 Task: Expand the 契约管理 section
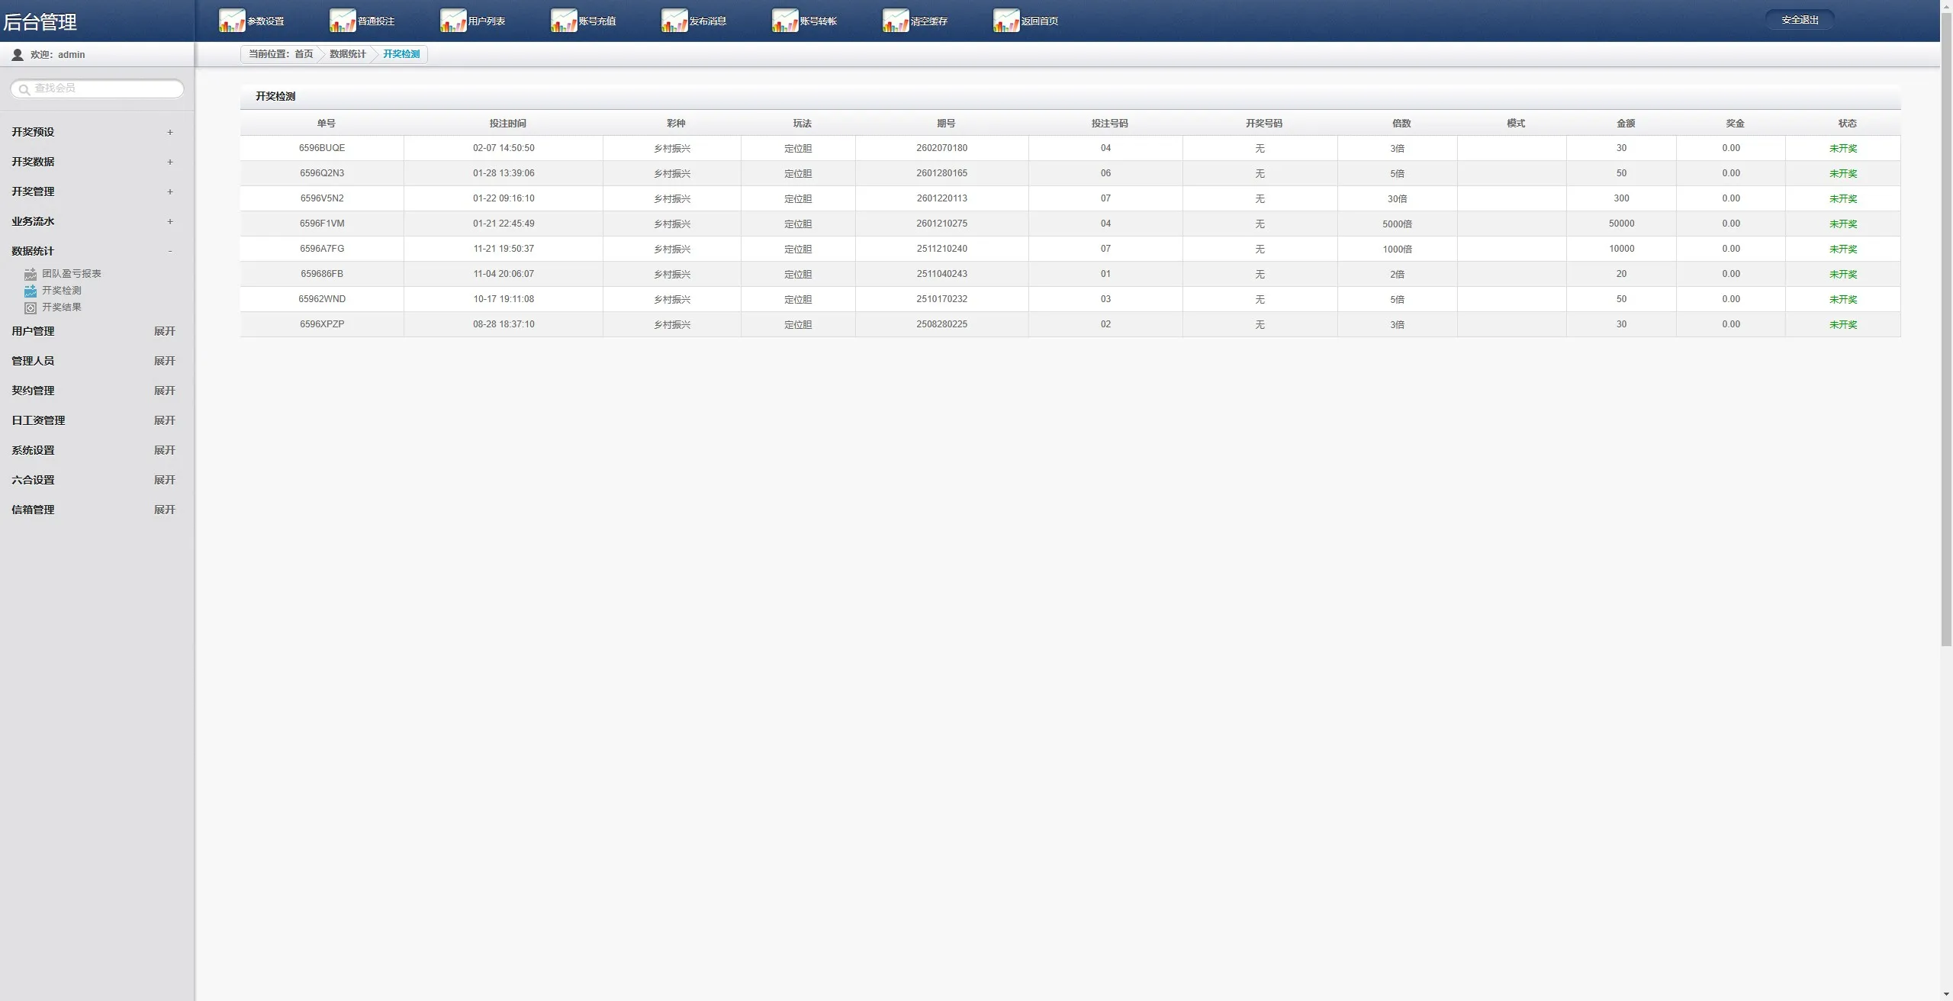(x=165, y=391)
